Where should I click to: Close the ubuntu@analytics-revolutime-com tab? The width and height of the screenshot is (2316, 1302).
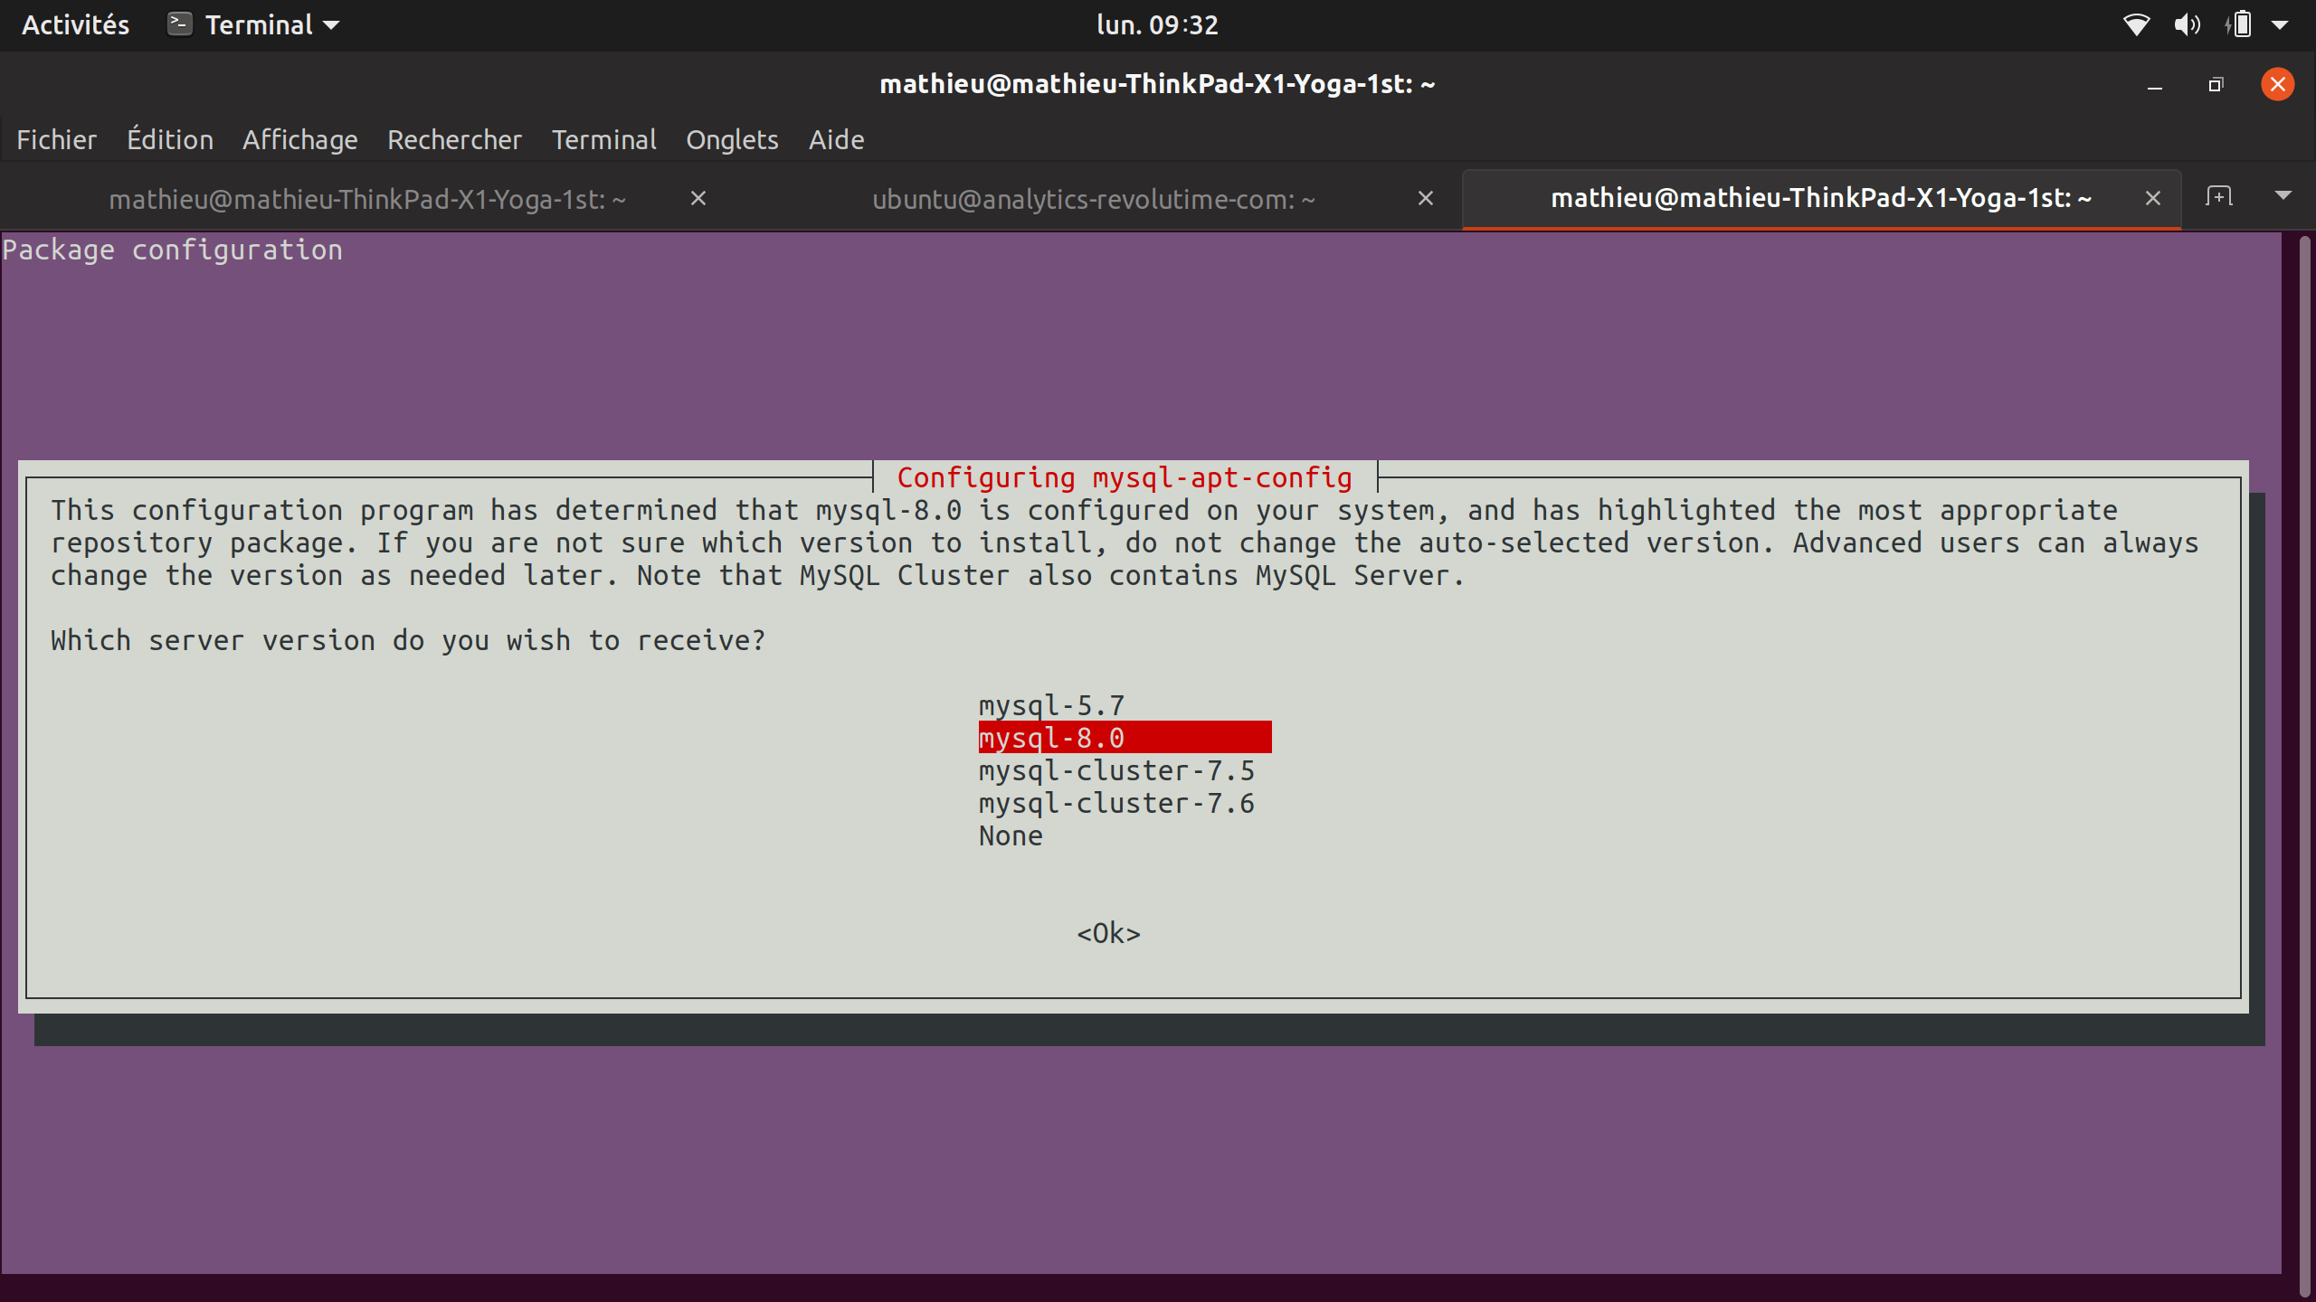[x=1425, y=199]
